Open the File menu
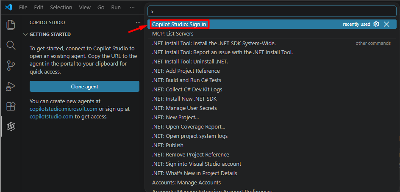Image resolution: width=400 pixels, height=192 pixels. [x=23, y=7]
